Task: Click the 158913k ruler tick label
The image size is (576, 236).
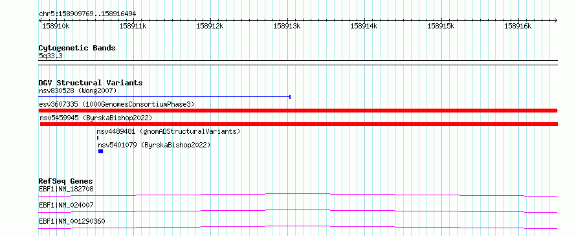Action: 287,26
